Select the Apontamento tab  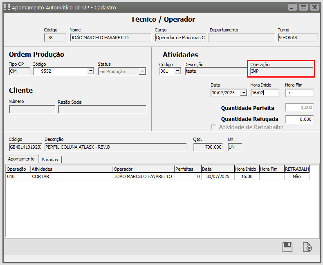pyautogui.click(x=21, y=159)
